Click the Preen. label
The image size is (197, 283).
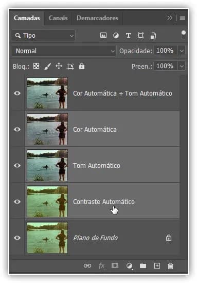tap(142, 67)
